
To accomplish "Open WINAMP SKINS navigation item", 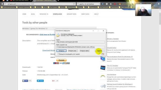I will click(x=71, y=14).
